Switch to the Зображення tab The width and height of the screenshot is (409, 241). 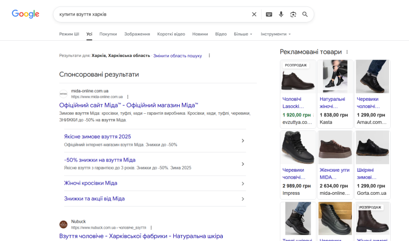137,34
